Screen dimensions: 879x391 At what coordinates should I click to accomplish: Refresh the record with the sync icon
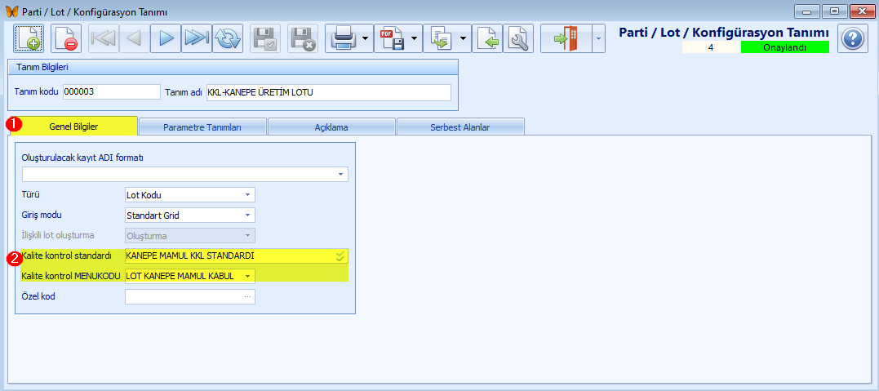tap(228, 38)
